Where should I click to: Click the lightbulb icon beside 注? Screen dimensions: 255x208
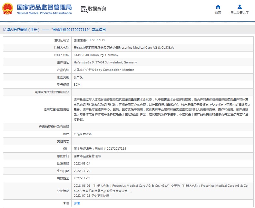click(x=64, y=203)
